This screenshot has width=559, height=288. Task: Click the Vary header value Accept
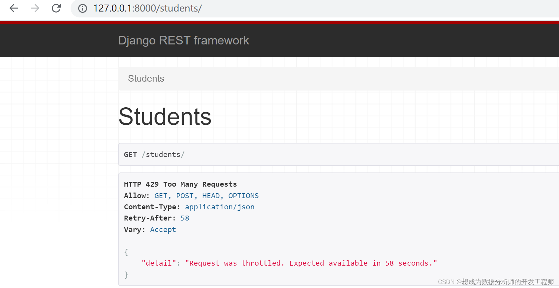(x=163, y=230)
